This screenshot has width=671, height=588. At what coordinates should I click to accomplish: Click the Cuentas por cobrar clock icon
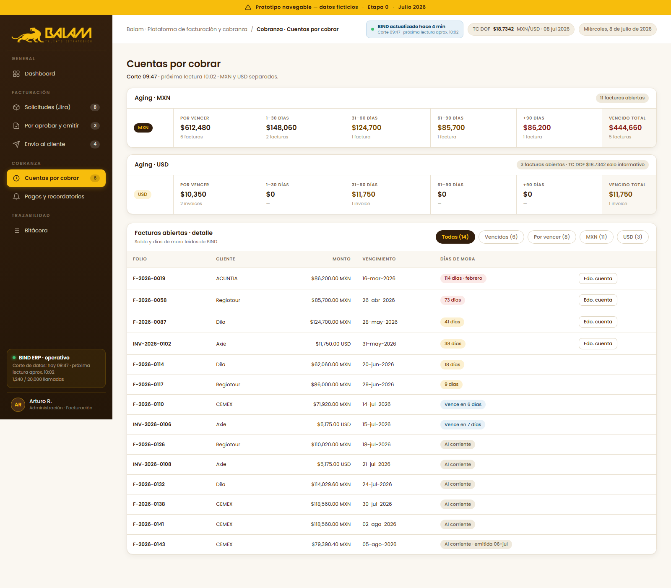point(16,178)
